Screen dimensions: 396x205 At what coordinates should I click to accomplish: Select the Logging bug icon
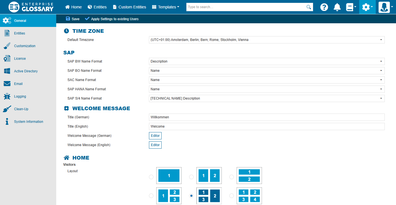coord(7,96)
